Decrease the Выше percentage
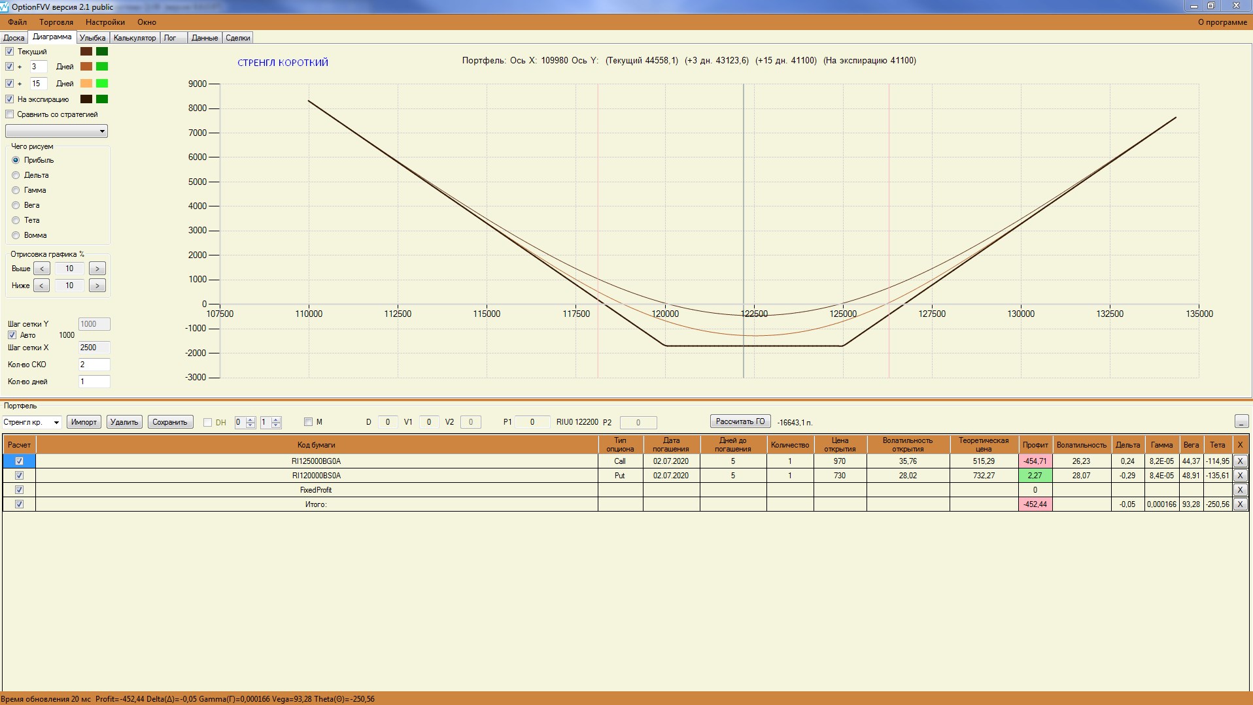The image size is (1253, 705). [42, 269]
